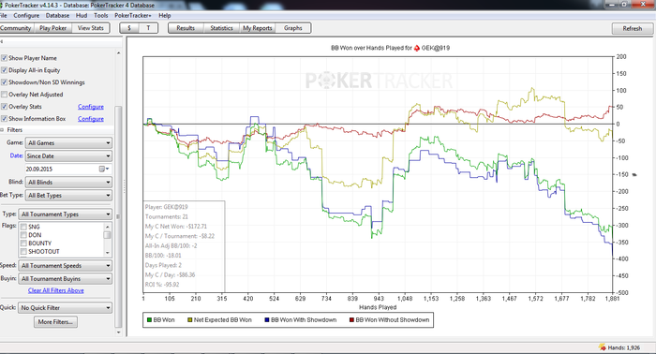Click the 20.09.2015 date field

(x=62, y=169)
